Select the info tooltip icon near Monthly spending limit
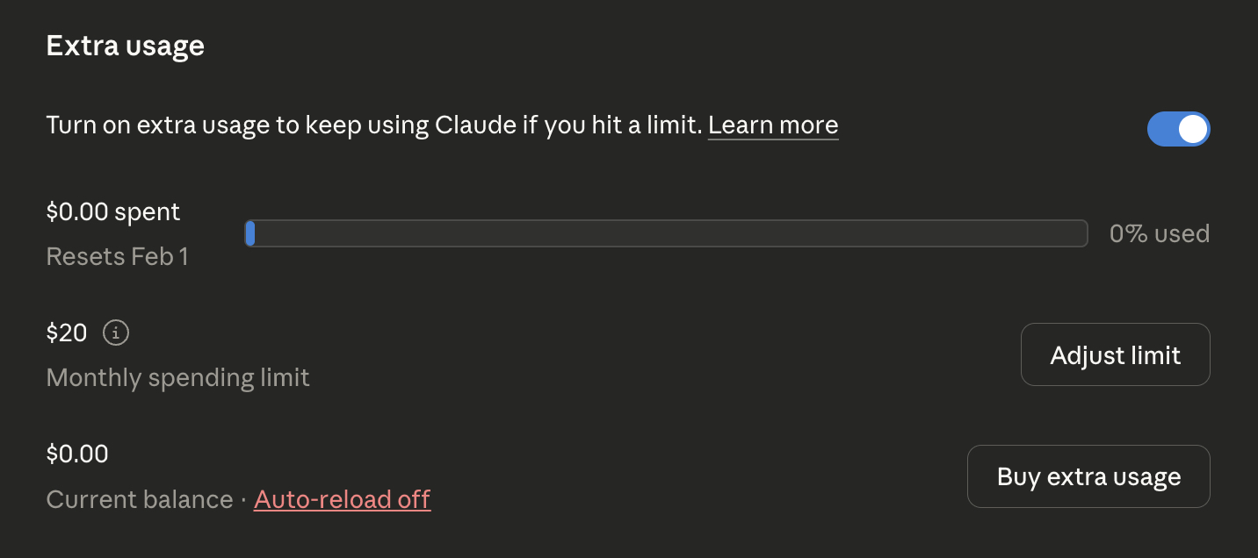This screenshot has height=558, width=1258. (x=115, y=333)
